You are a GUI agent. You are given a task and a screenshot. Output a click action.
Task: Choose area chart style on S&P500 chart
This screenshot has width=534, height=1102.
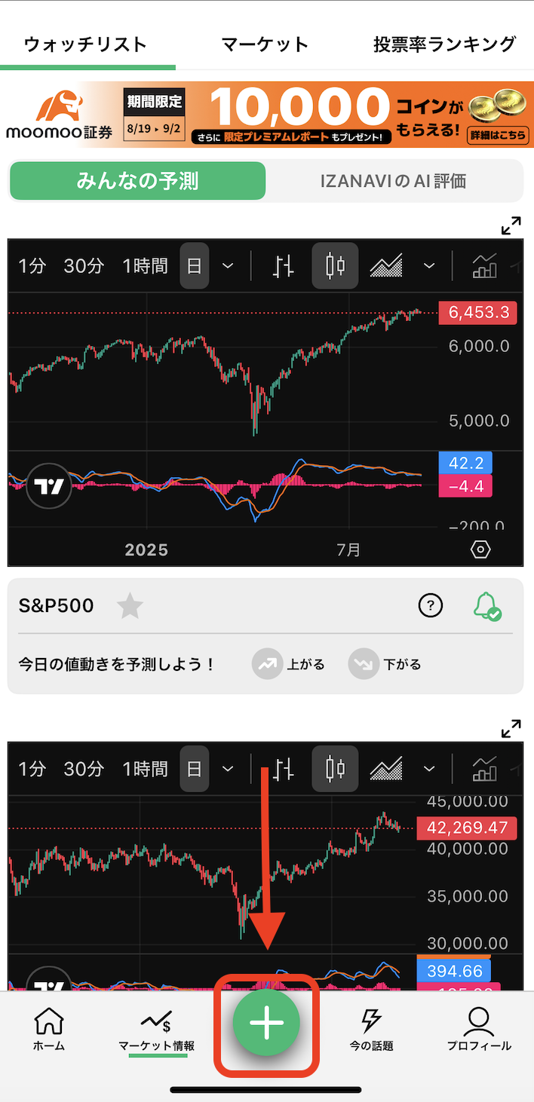385,266
